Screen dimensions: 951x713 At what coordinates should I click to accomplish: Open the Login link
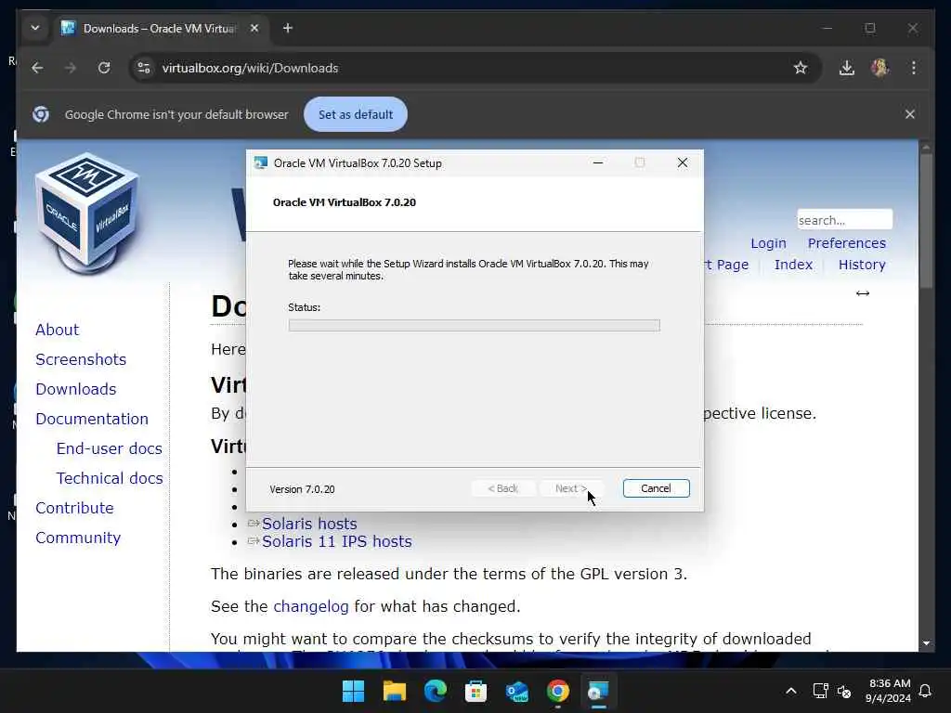[x=768, y=243]
